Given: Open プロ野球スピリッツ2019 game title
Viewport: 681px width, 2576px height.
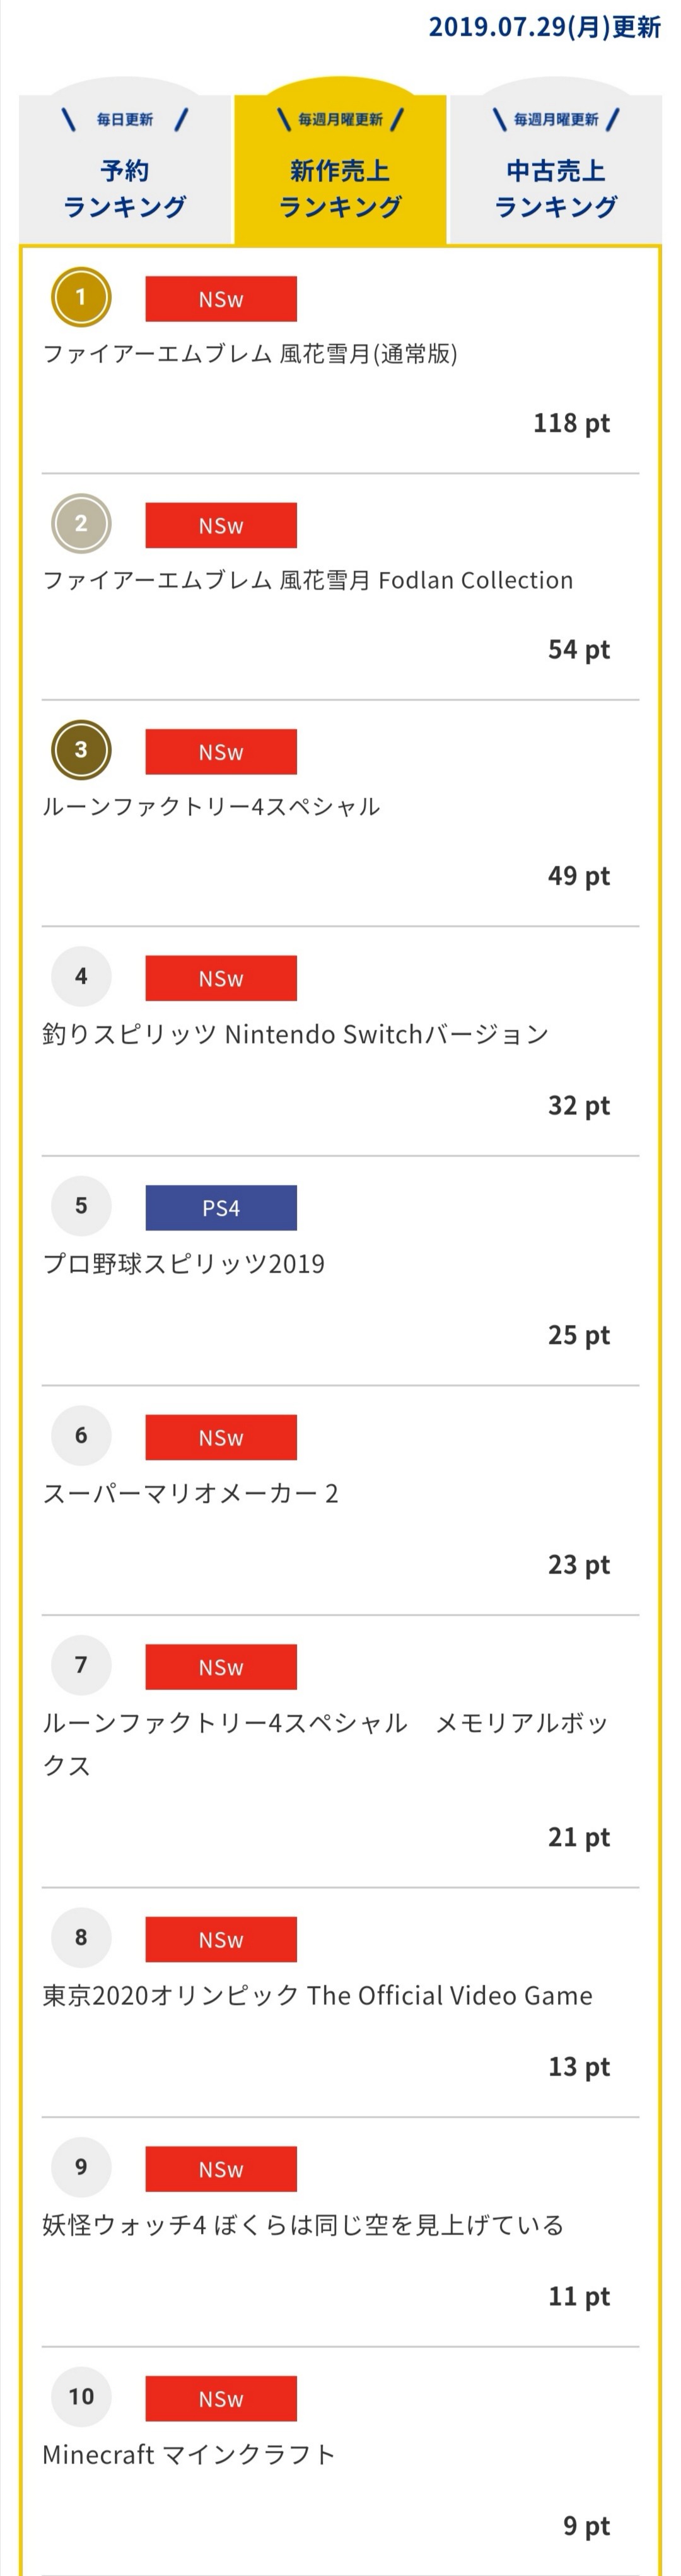Looking at the screenshot, I should point(184,1264).
